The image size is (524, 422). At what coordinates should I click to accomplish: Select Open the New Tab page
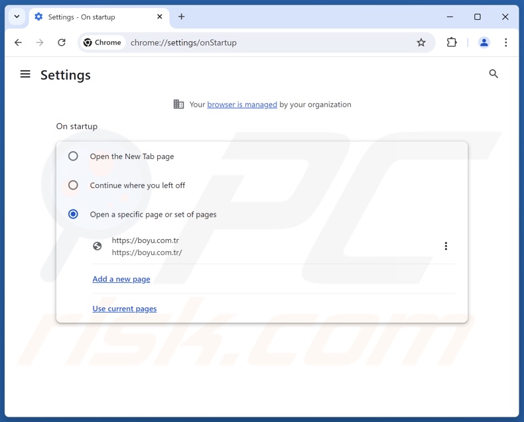(73, 156)
